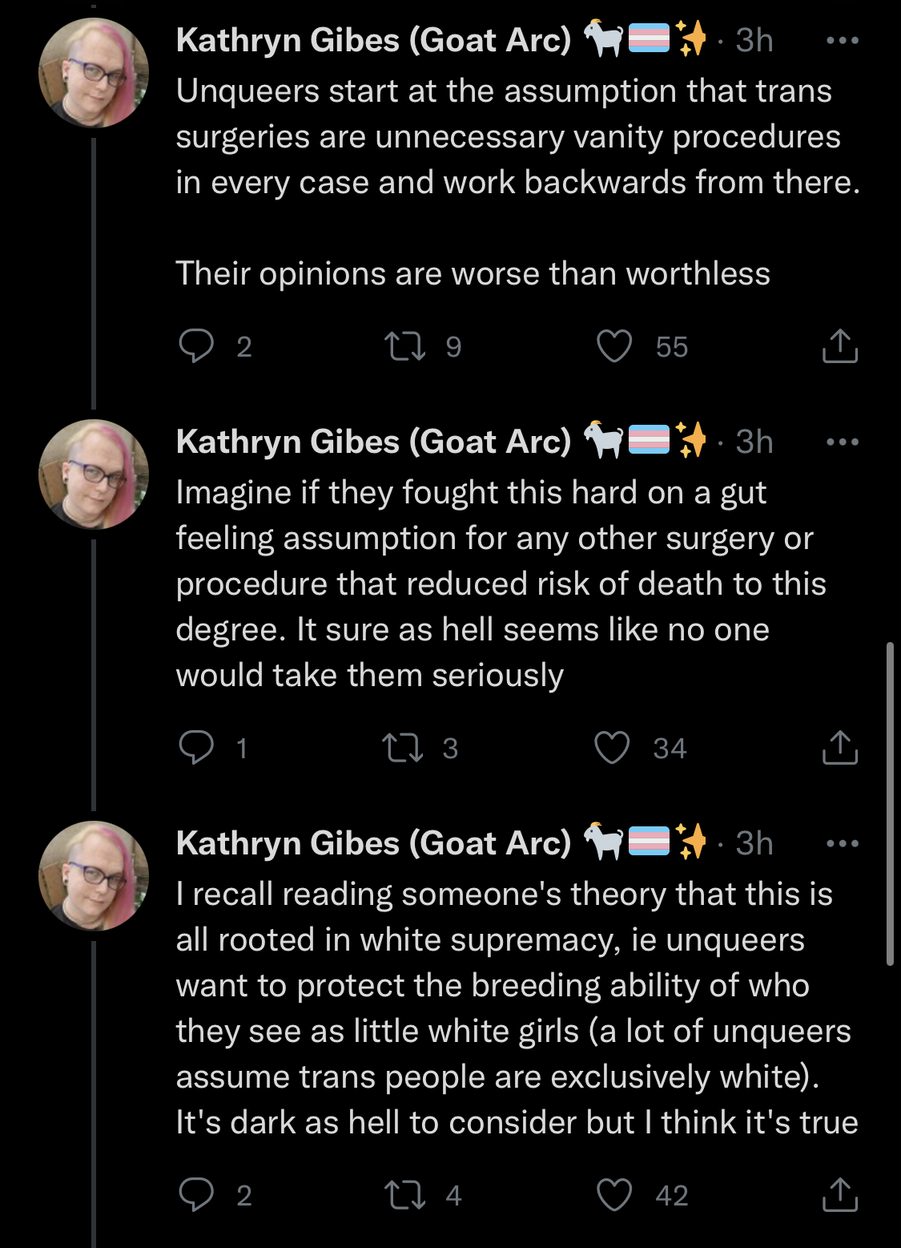Retweet the first tweet with 9 retweets
The height and width of the screenshot is (1248, 901).
tap(404, 346)
